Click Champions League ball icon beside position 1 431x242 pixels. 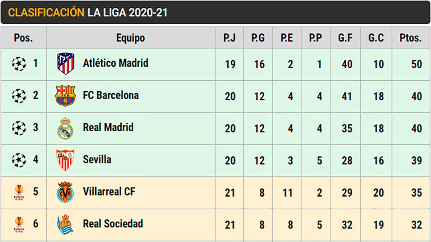tap(19, 64)
